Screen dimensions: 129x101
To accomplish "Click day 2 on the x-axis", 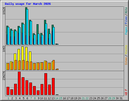I will [x=12, y=98].
